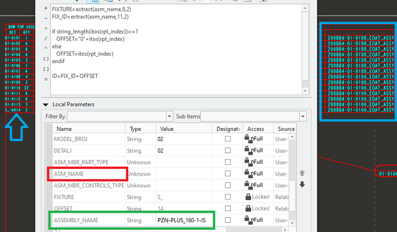Image resolution: width=397 pixels, height=232 pixels.
Task: Click the OFFSET value 14 cell
Action: point(184,209)
